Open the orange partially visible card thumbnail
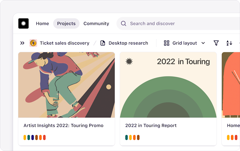The width and height of the screenshot is (240, 151). click(231, 85)
